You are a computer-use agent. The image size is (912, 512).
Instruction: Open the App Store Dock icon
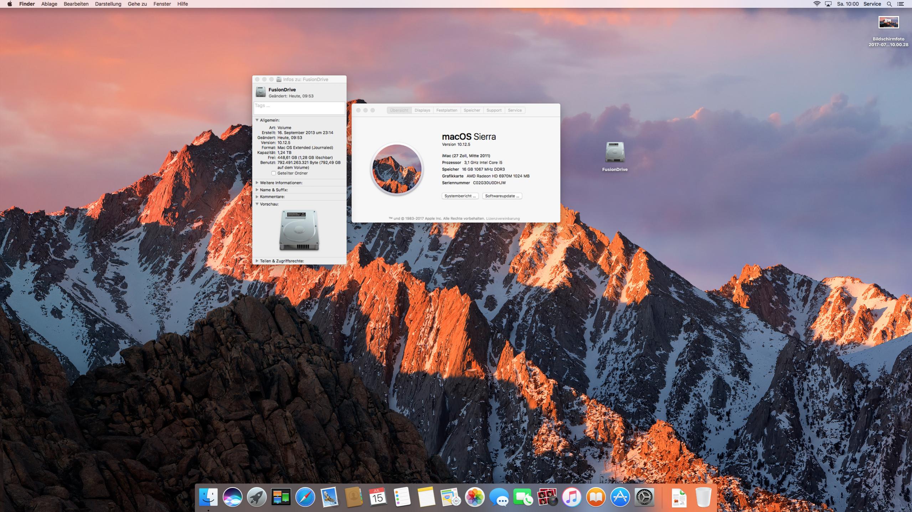click(620, 497)
